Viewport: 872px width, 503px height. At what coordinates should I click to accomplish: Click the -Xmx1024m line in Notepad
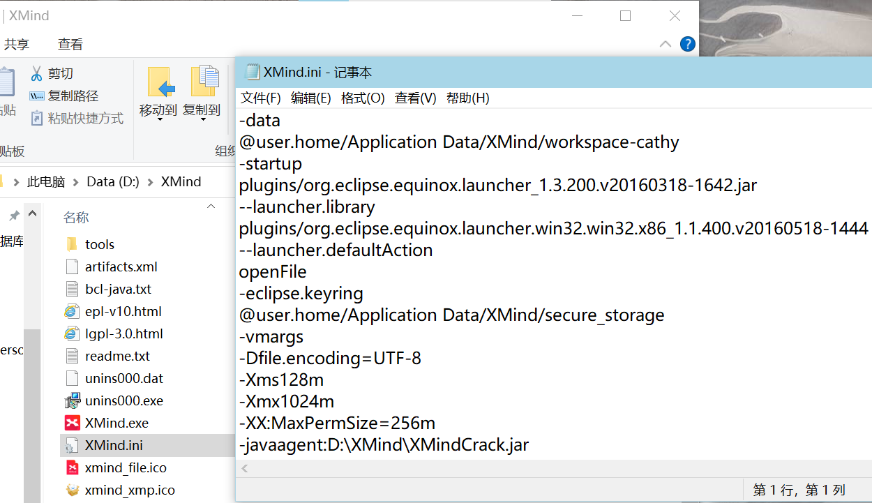(287, 401)
